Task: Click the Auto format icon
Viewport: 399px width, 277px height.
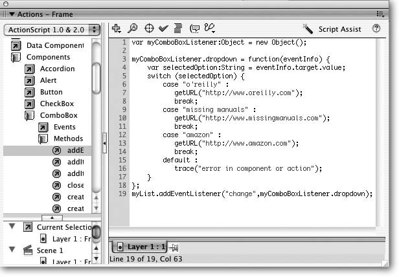Action: [177, 28]
